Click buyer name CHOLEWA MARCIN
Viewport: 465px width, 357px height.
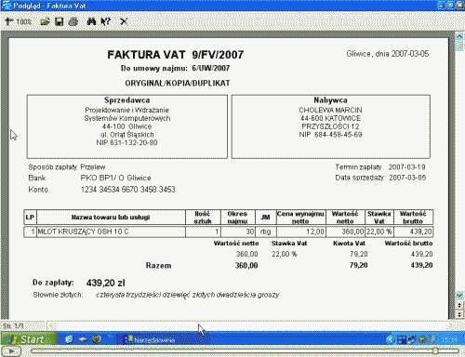(x=330, y=110)
